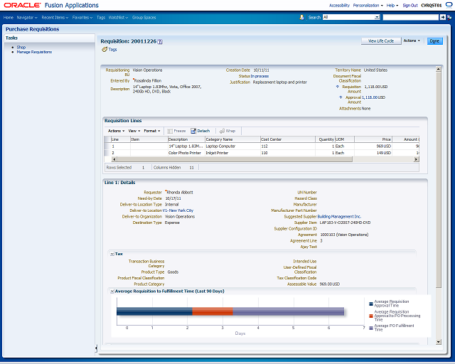Click the Detach table icon
455x364 pixels.
click(193, 132)
